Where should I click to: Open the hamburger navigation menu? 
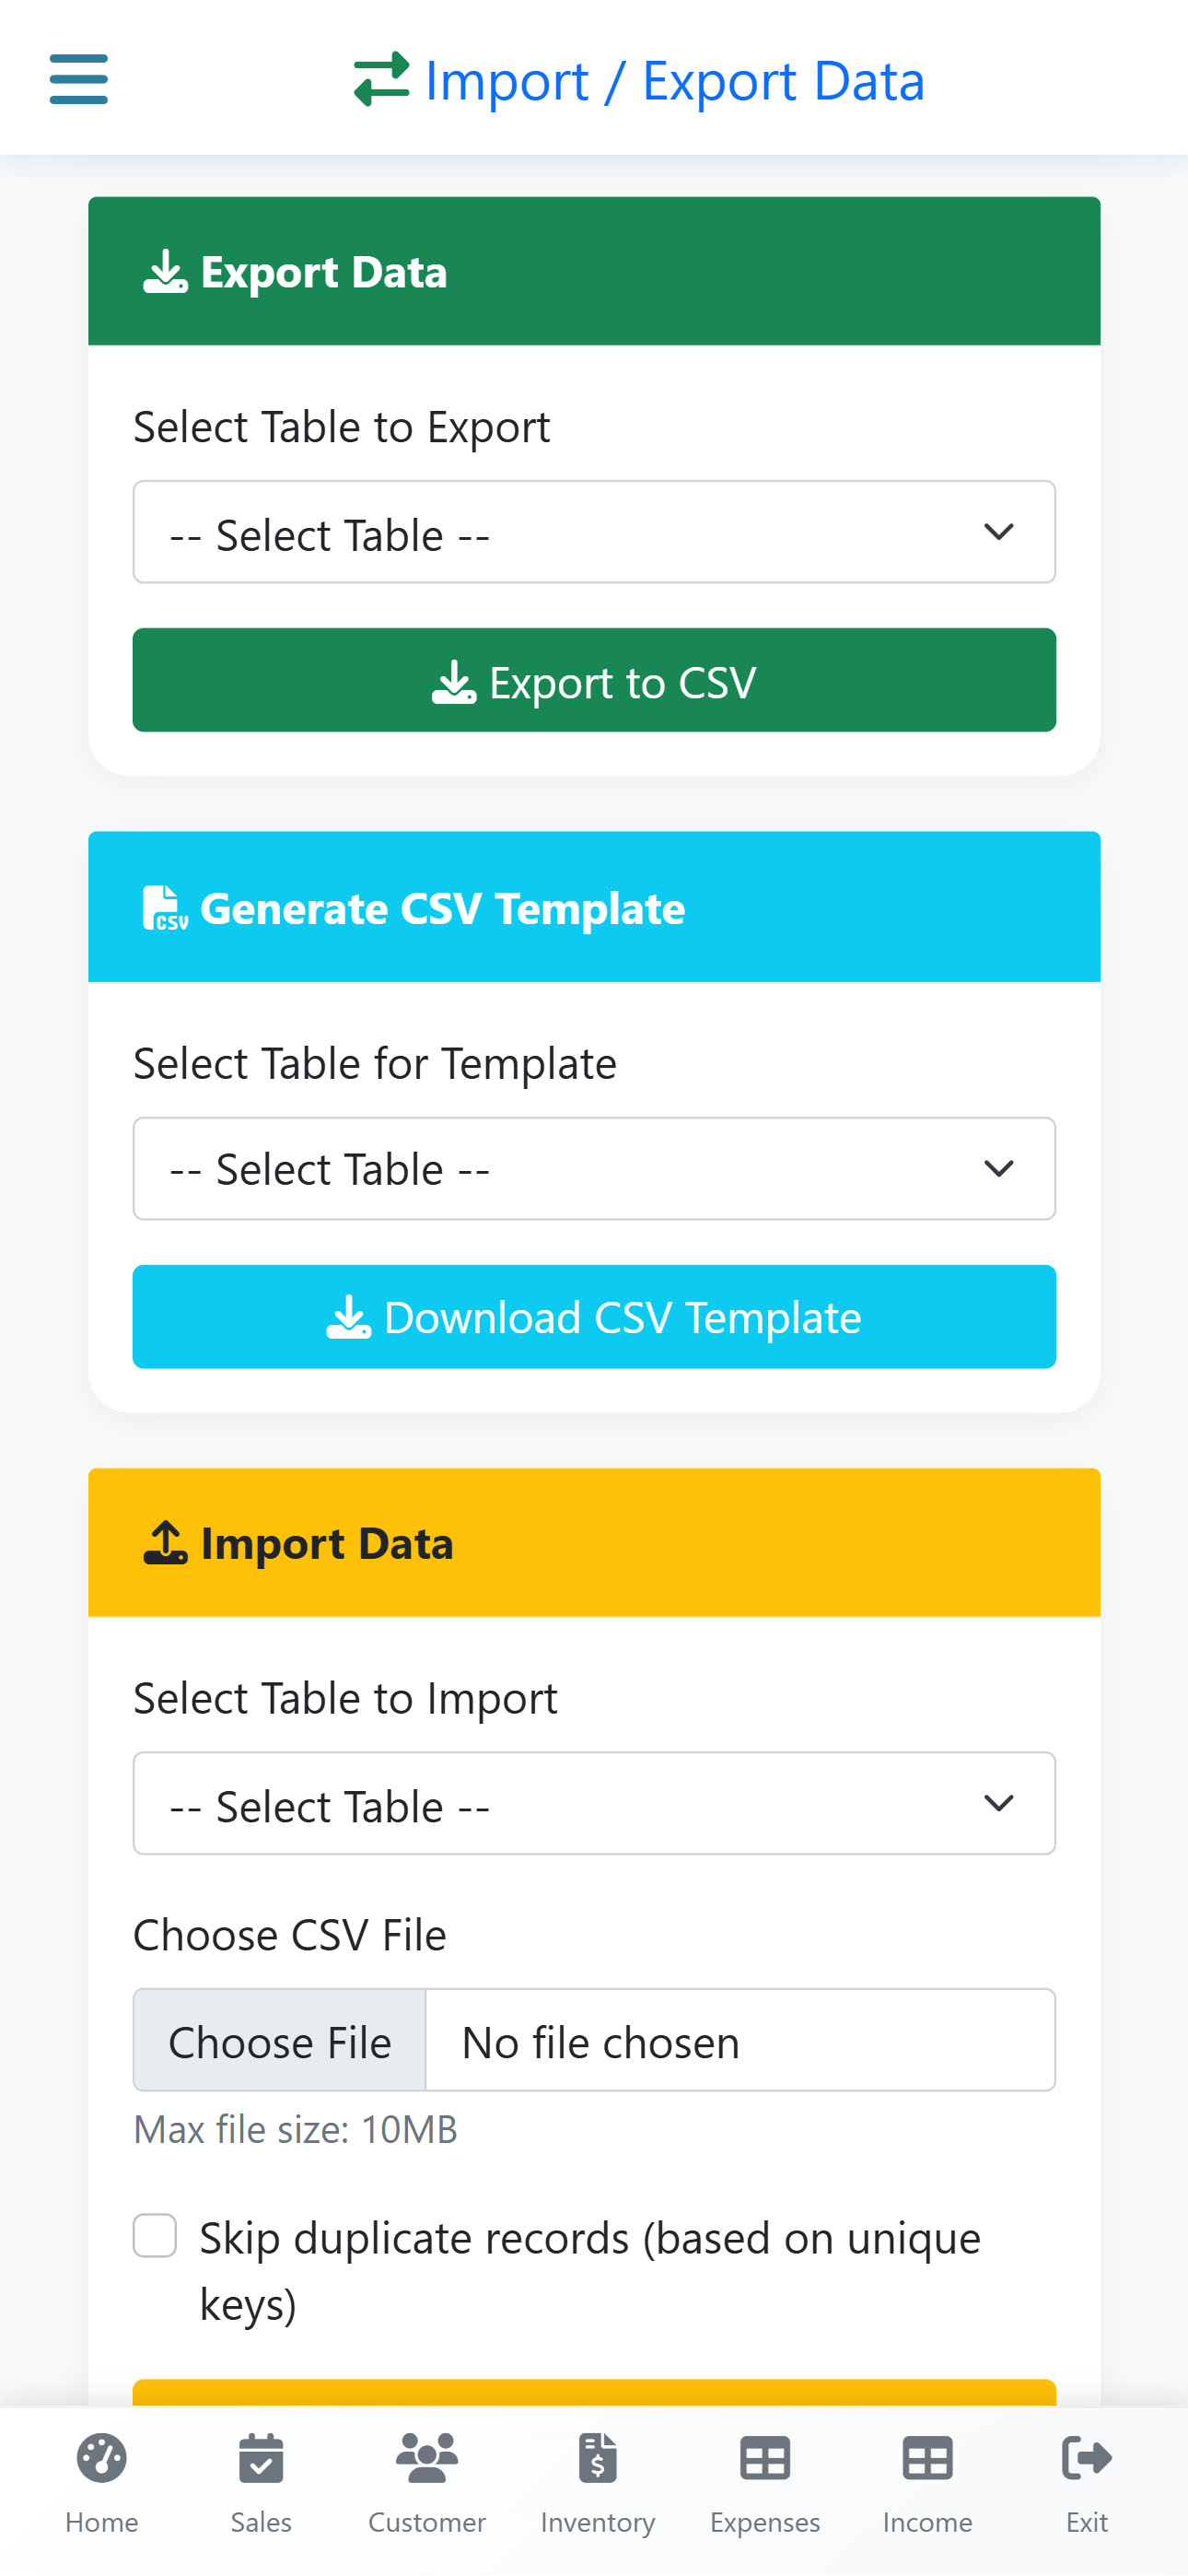click(x=79, y=79)
